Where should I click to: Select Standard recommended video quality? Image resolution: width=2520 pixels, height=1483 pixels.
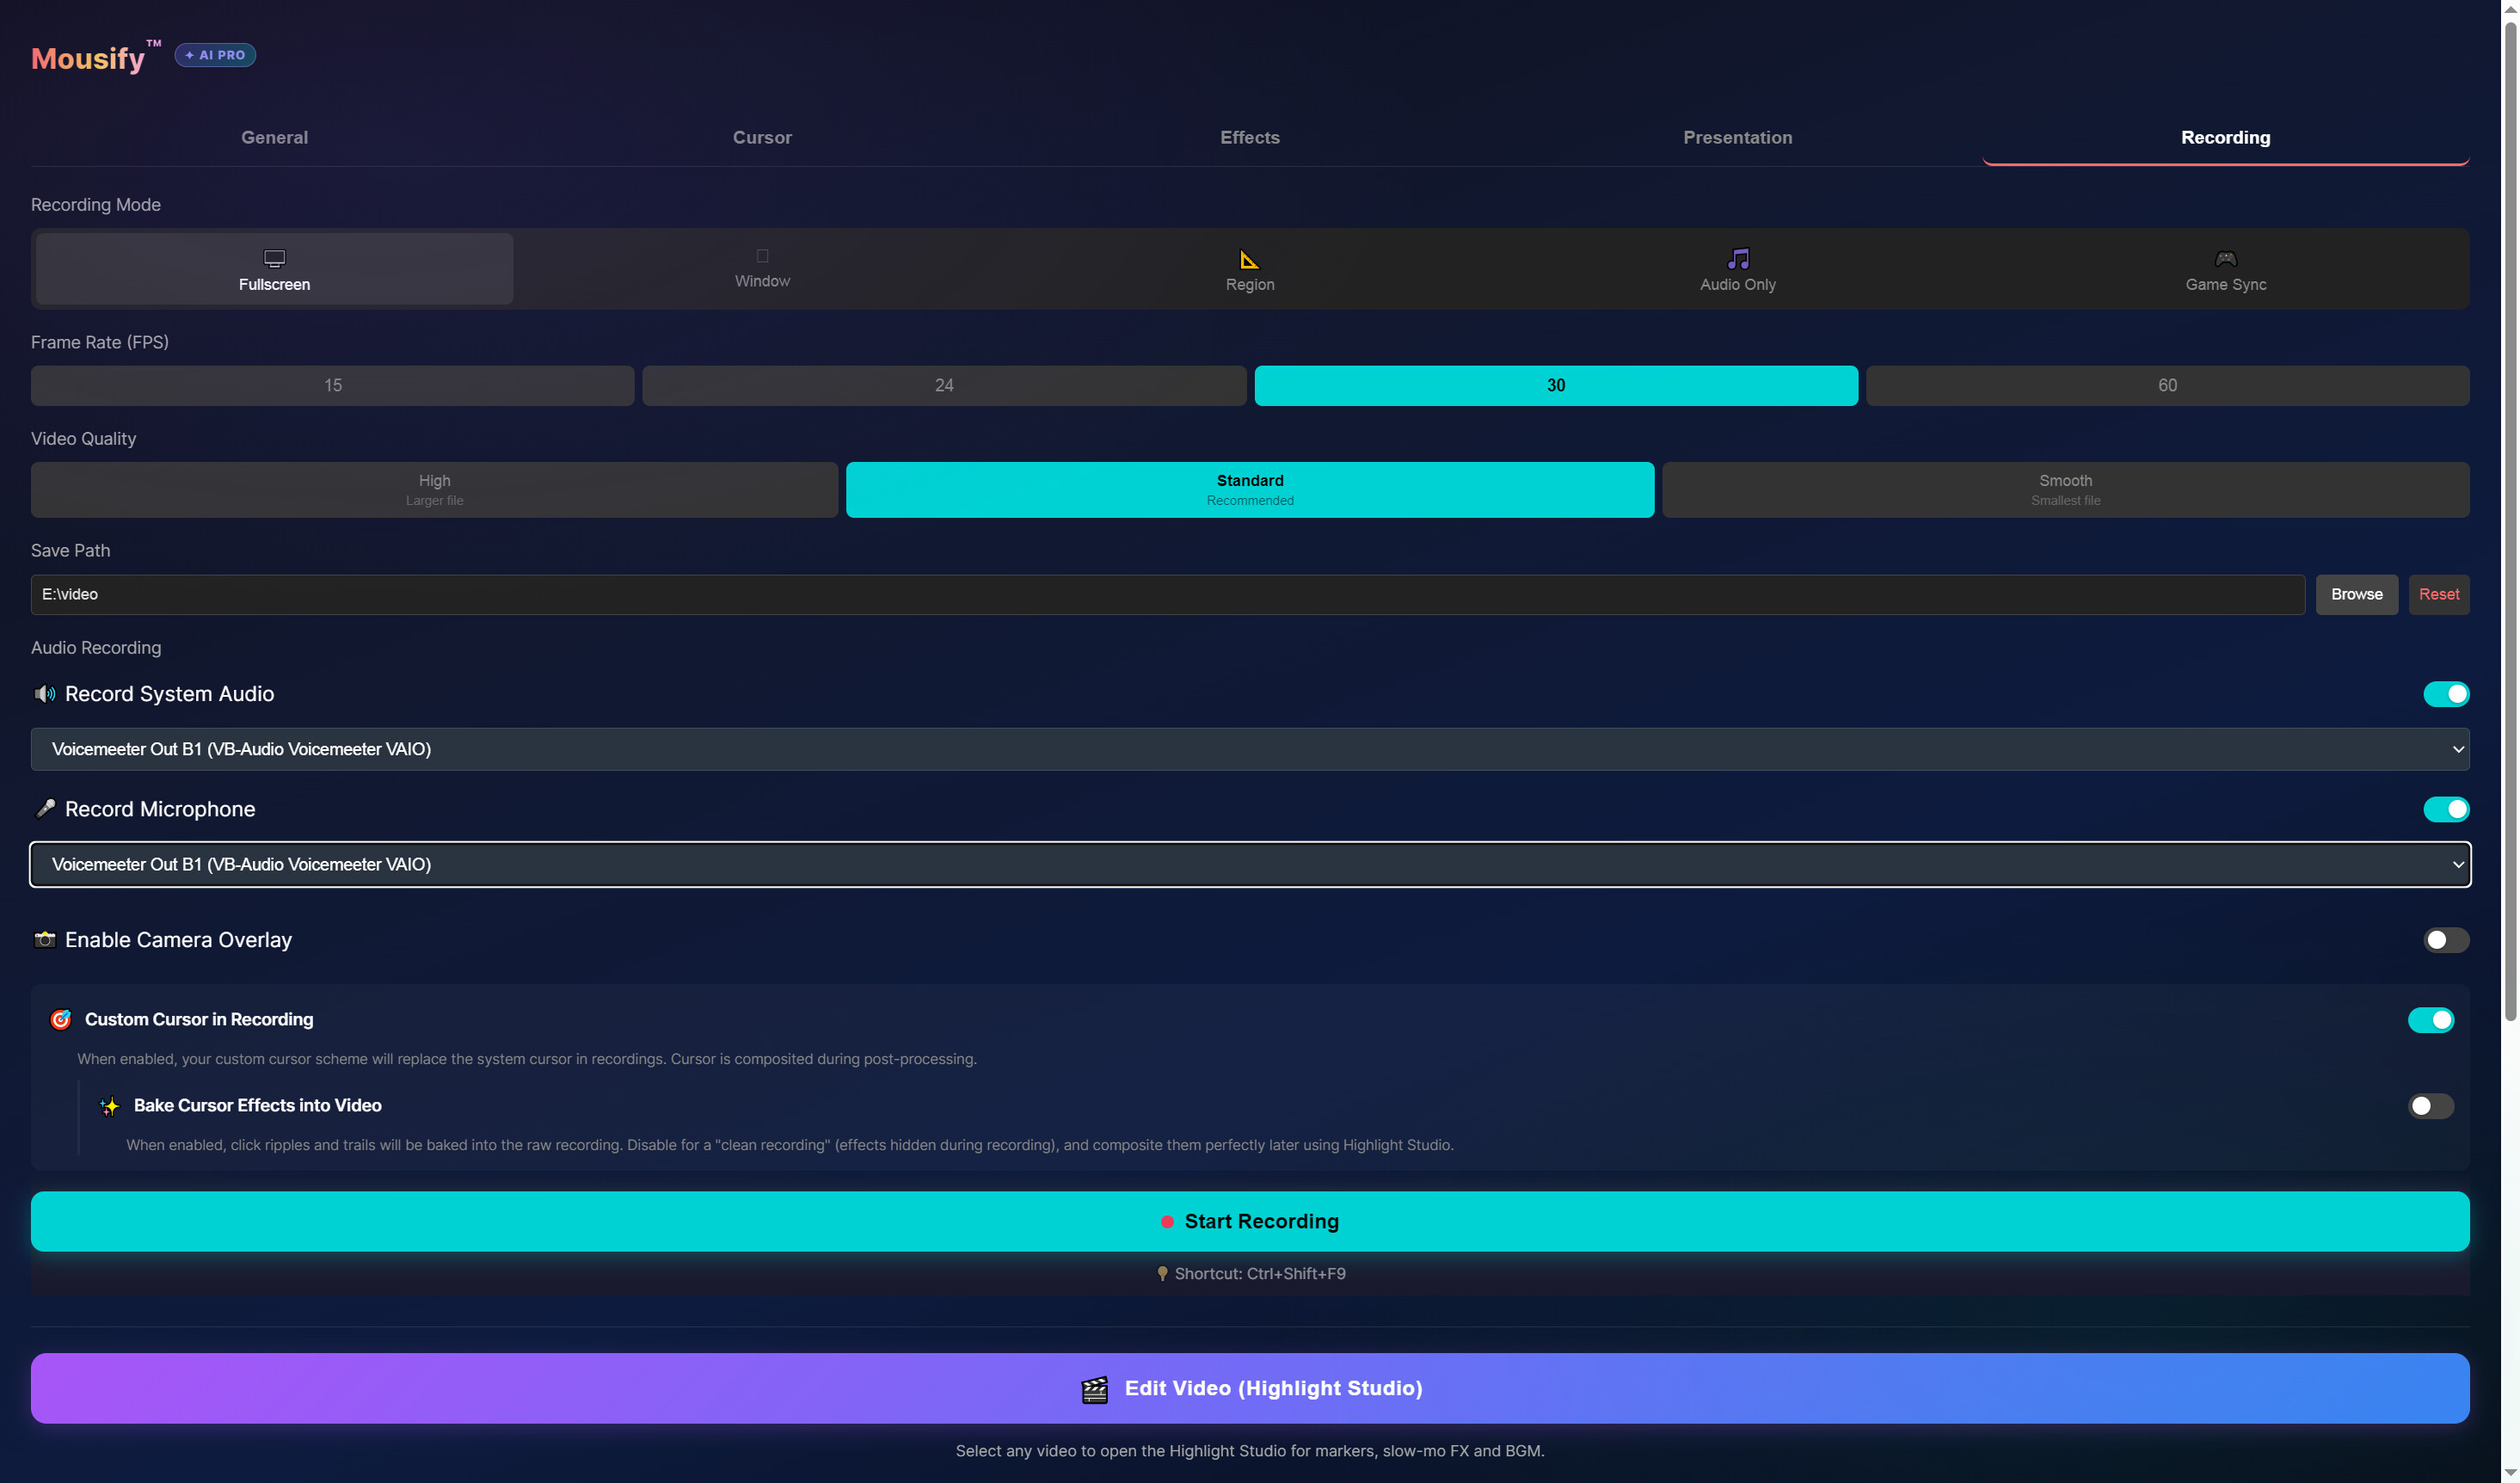click(x=1250, y=490)
